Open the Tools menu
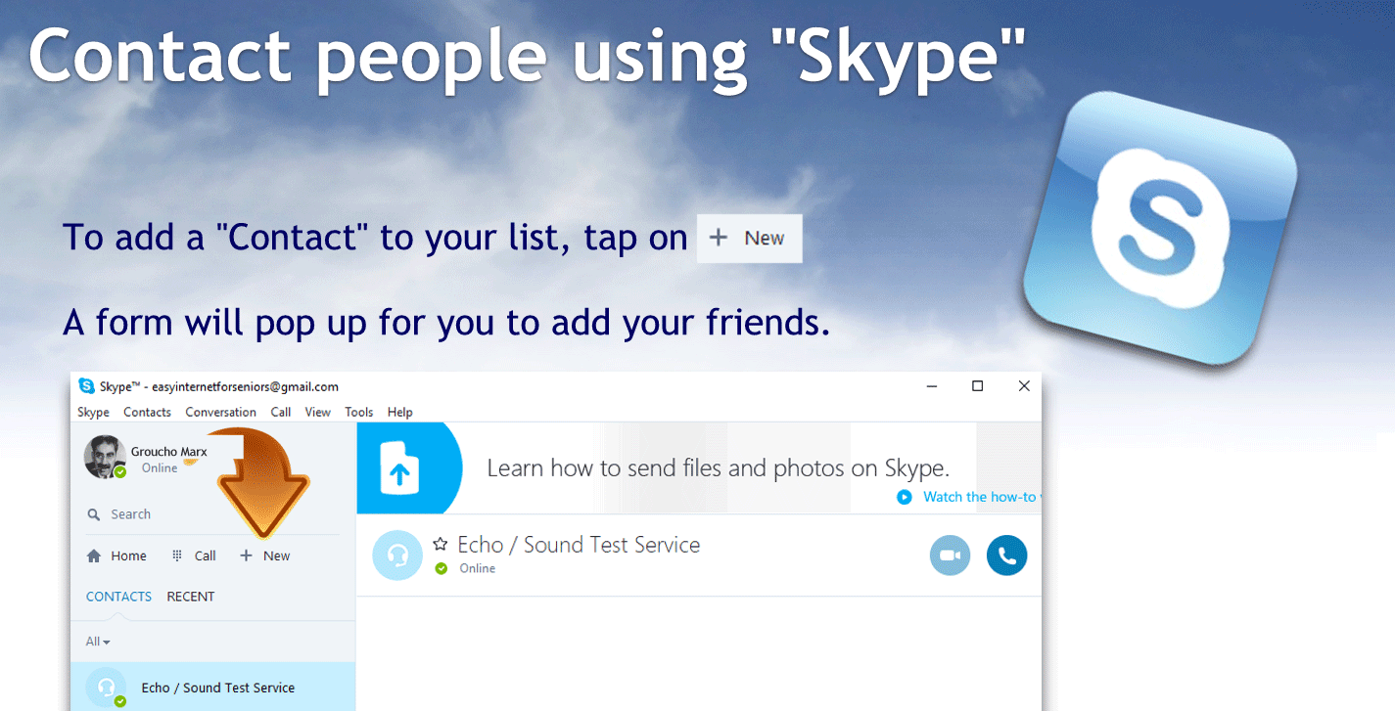 359,412
